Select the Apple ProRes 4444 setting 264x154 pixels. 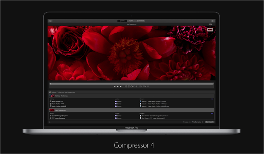58,104
